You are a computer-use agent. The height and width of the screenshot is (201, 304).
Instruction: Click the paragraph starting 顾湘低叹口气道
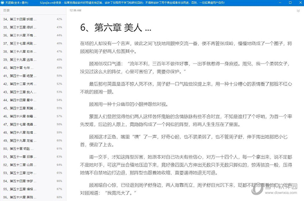[x=185, y=68]
